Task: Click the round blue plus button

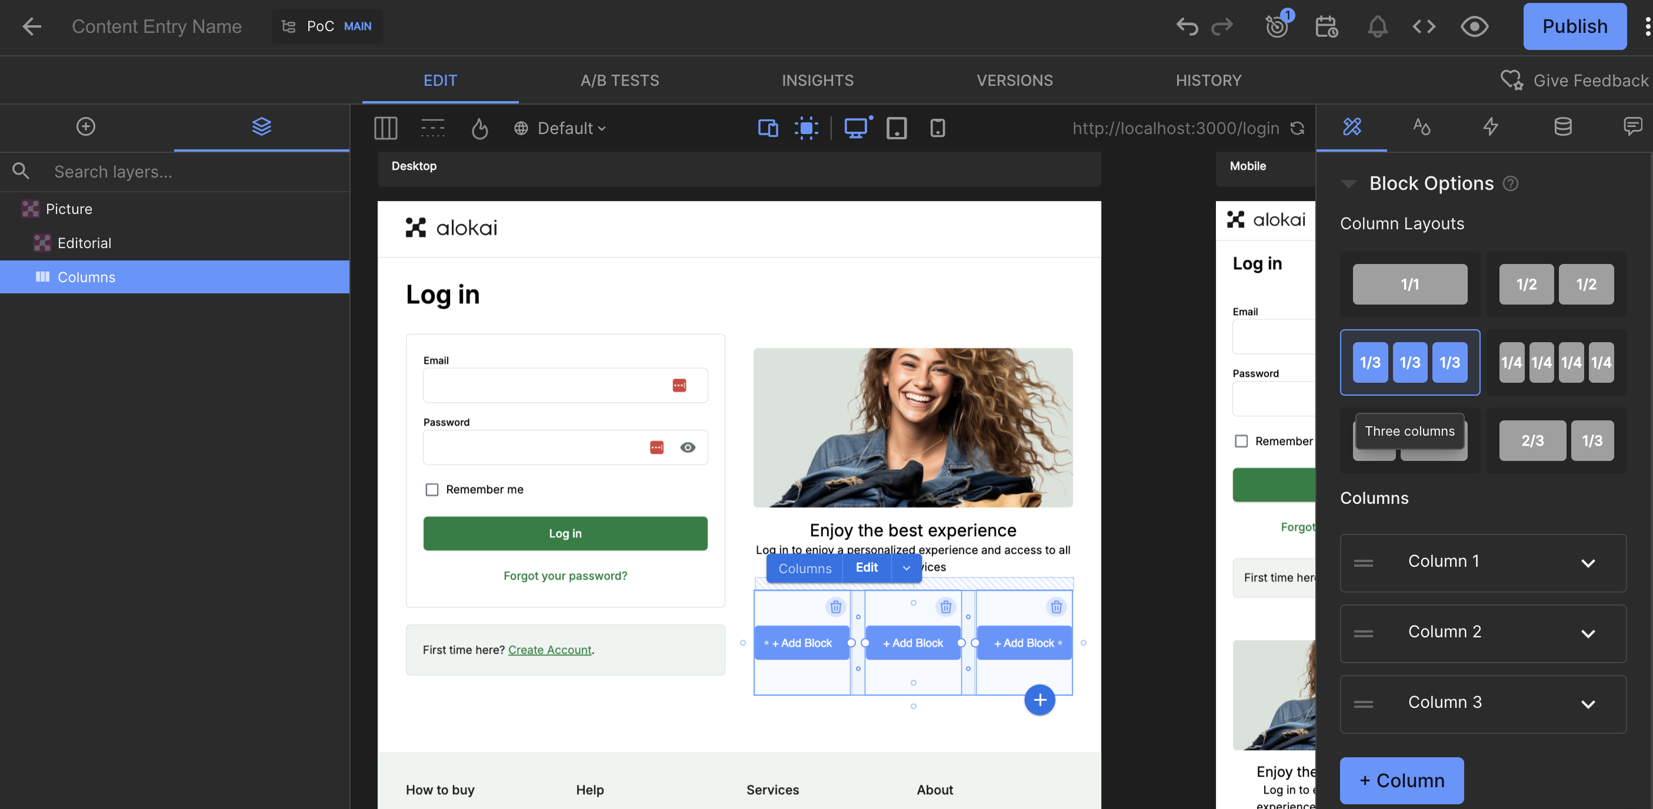Action: click(1039, 699)
